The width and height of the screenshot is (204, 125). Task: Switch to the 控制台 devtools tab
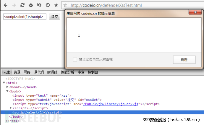point(93,72)
